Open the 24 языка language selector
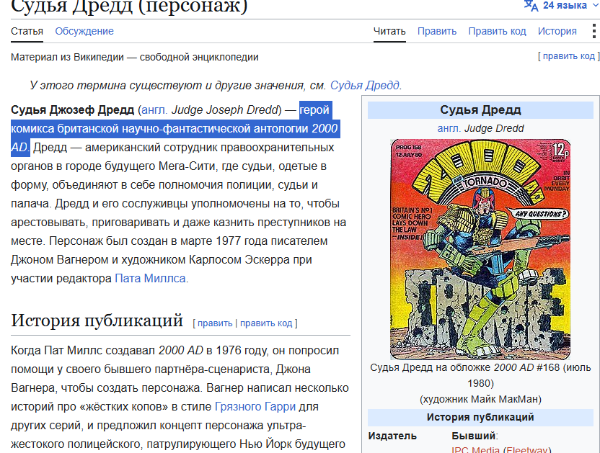The width and height of the screenshot is (600, 453). pyautogui.click(x=560, y=5)
